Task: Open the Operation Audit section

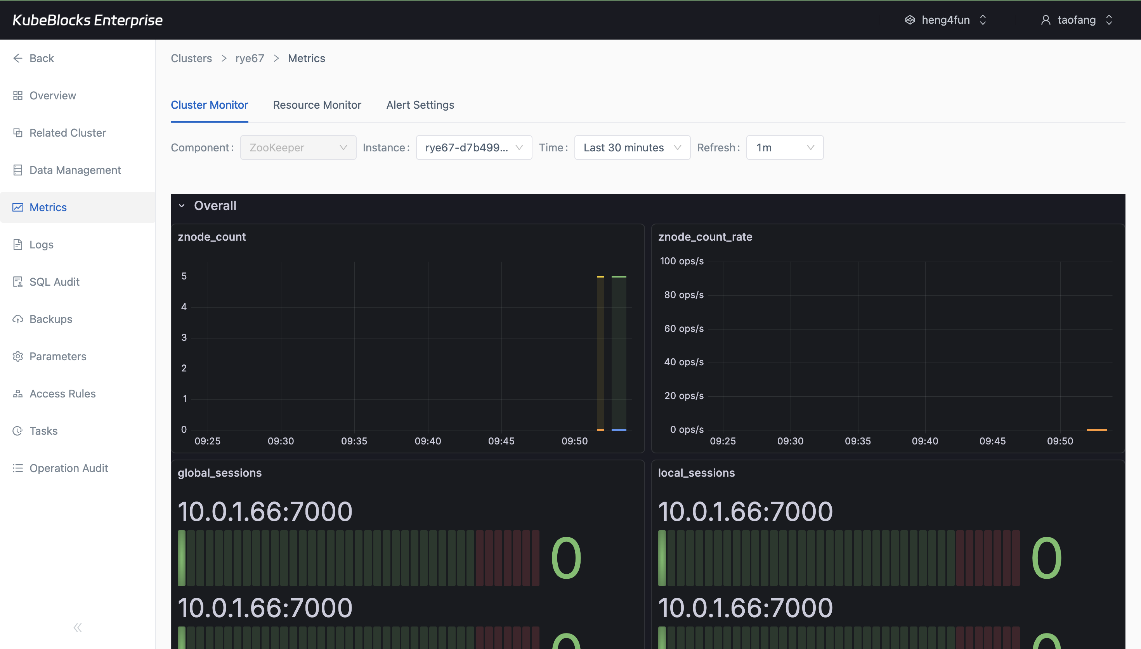Action: click(69, 468)
